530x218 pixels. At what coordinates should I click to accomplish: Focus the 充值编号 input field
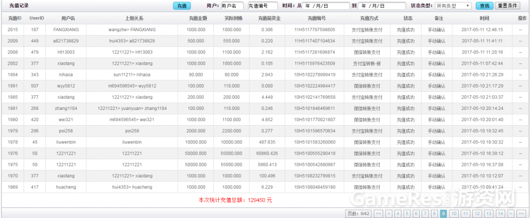tap(262, 6)
